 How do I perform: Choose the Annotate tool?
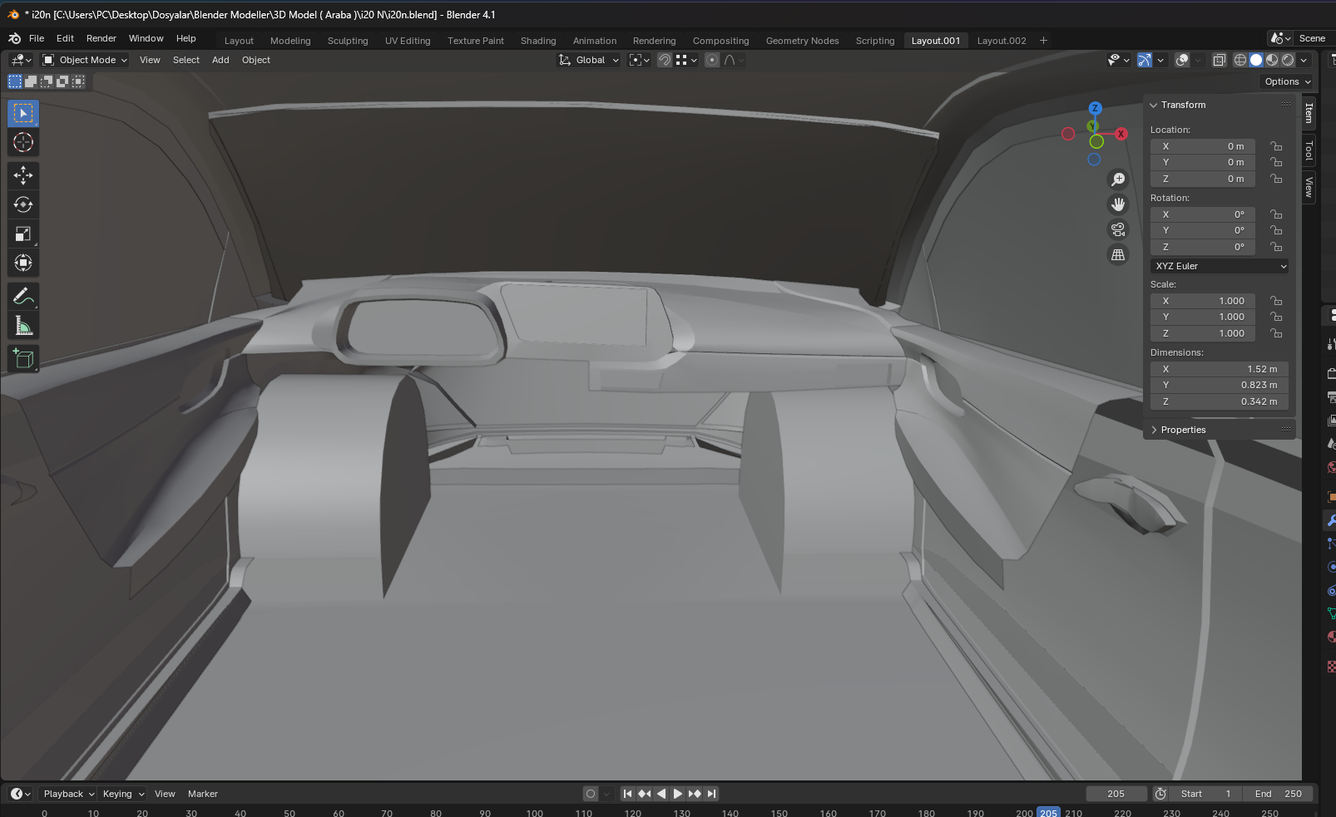click(23, 297)
